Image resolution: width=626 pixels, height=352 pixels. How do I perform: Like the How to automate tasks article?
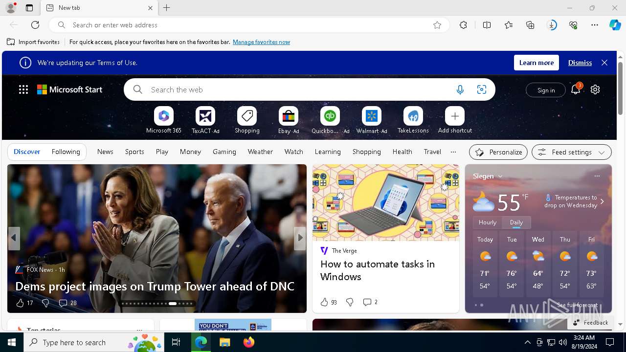(x=324, y=302)
